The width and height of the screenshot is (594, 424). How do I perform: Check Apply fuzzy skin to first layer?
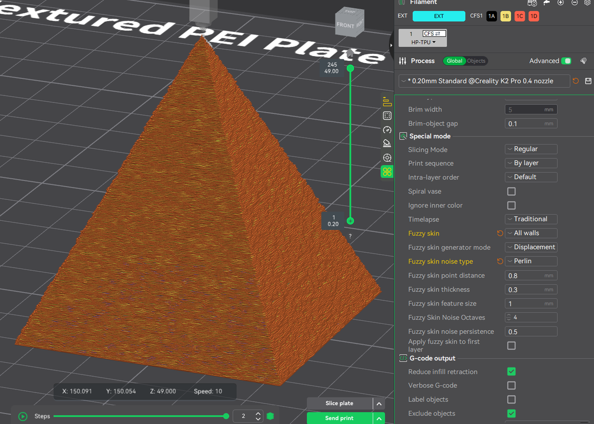pos(511,346)
